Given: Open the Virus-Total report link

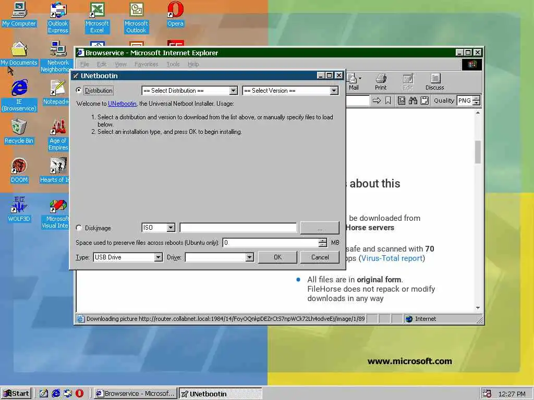Looking at the screenshot, I should coord(392,258).
